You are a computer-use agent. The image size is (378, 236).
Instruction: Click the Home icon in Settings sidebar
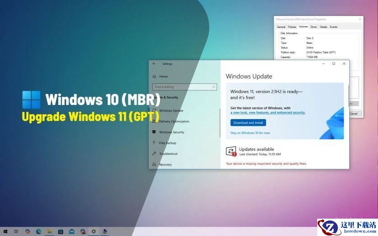click(x=154, y=76)
